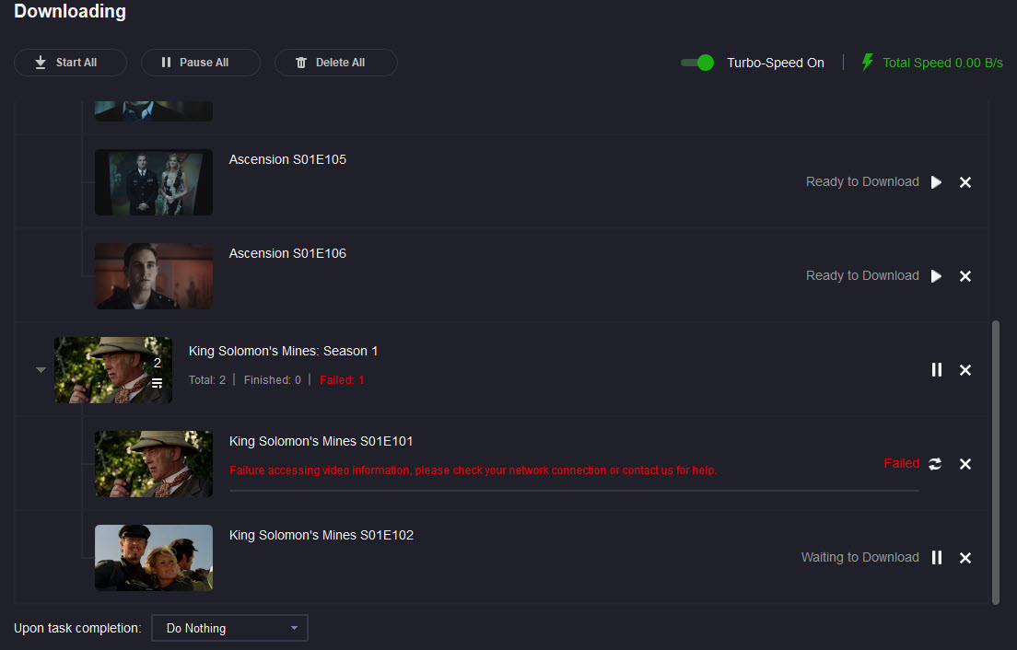Click the red 'Failed: 1' count

pyautogui.click(x=342, y=379)
